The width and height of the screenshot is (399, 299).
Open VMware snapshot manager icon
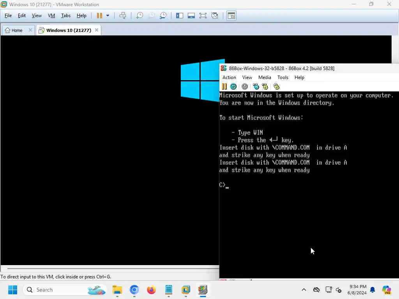[163, 16]
